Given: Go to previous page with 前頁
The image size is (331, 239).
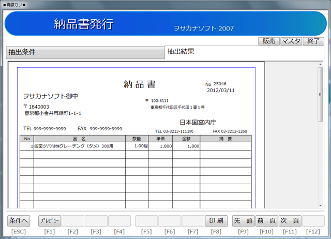Looking at the screenshot, I should click(267, 221).
